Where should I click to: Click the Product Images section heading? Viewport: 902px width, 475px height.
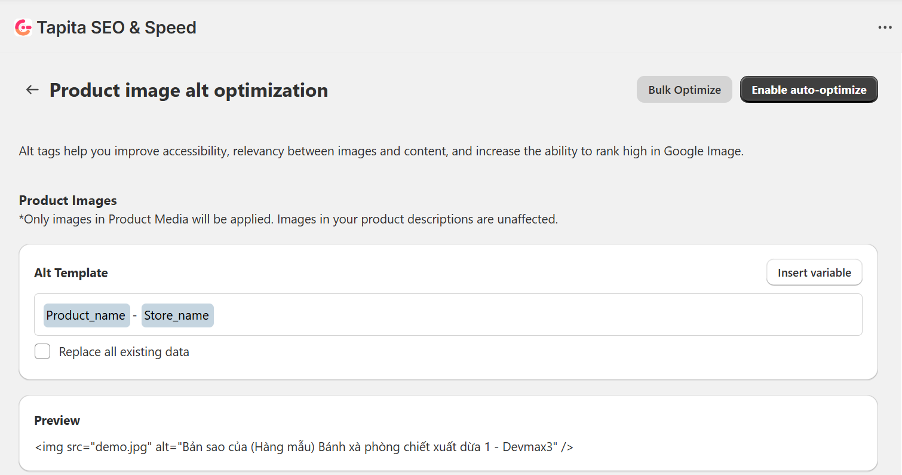[68, 200]
